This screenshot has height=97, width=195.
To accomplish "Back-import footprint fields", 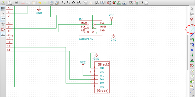I will 147,2.
